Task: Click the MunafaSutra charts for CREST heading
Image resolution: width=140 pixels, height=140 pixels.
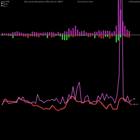Action: (x=43, y=2)
